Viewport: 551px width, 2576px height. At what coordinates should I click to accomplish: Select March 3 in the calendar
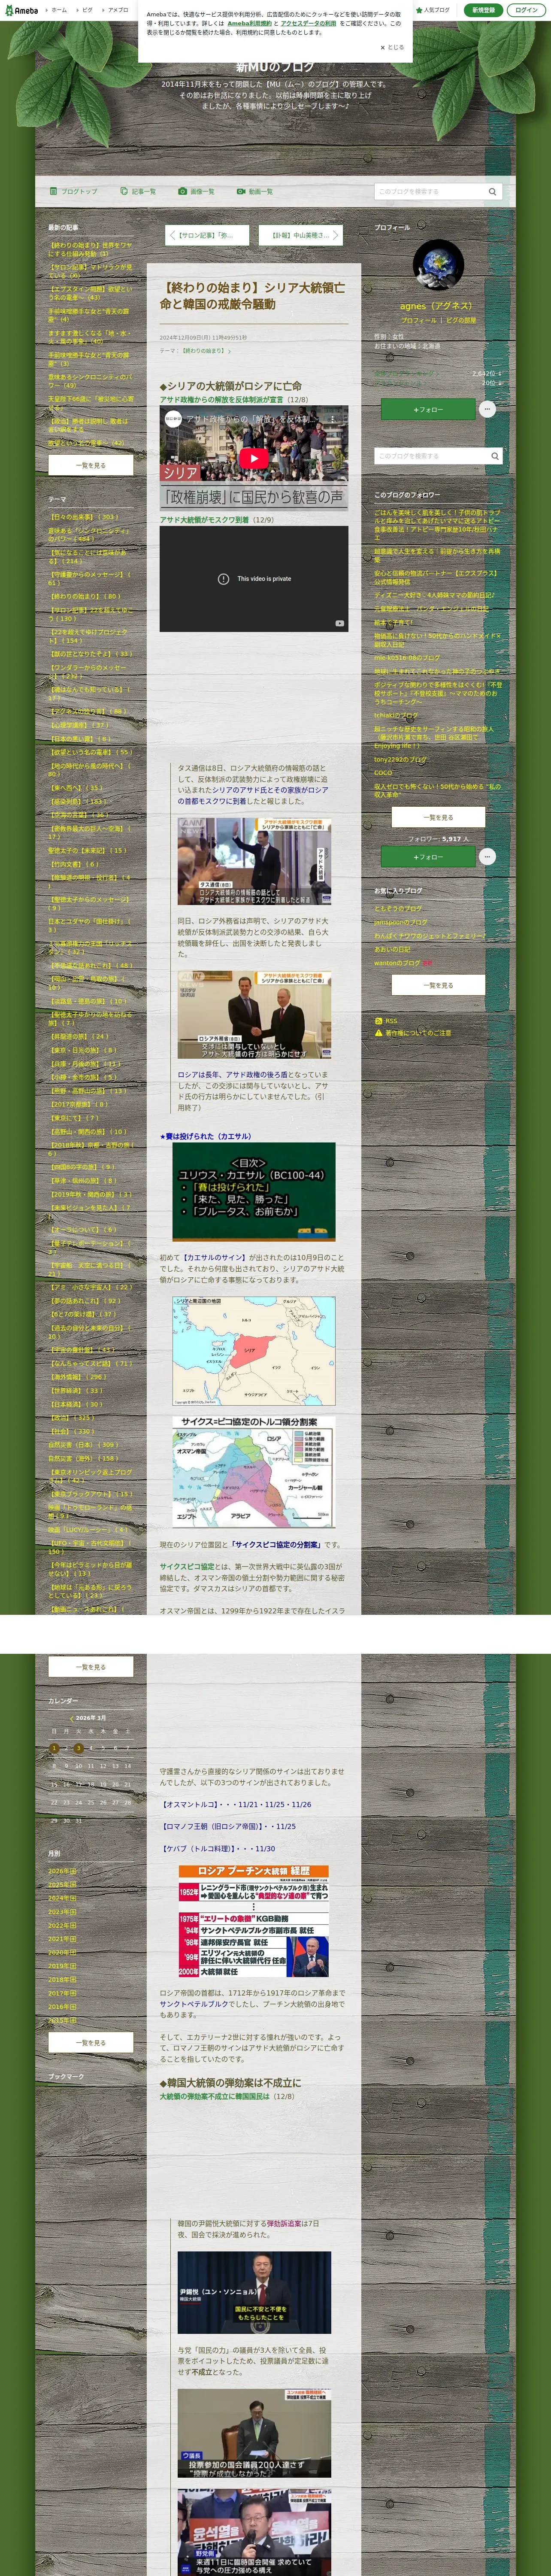[x=78, y=1748]
